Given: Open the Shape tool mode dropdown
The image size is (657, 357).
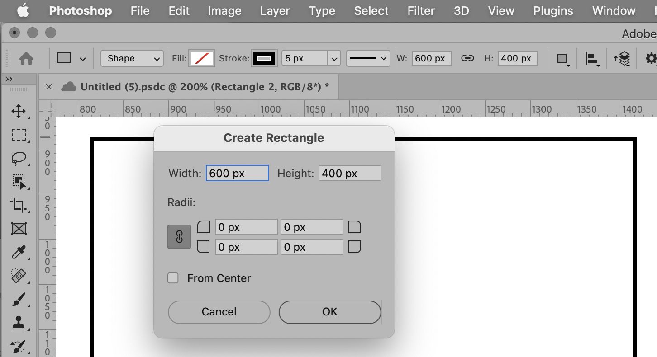Looking at the screenshot, I should pos(132,58).
